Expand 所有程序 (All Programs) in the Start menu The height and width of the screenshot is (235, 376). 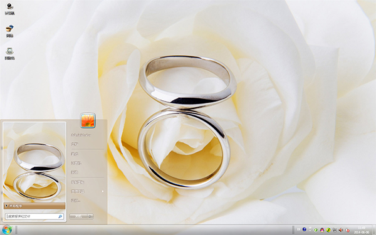[34, 206]
